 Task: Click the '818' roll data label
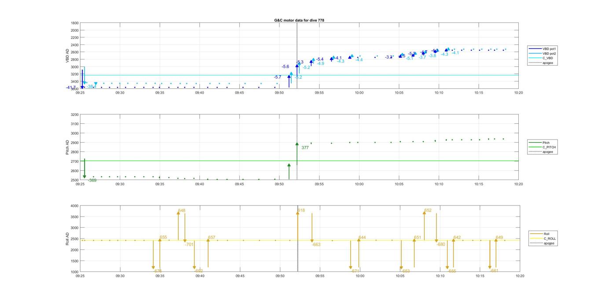coord(301,210)
